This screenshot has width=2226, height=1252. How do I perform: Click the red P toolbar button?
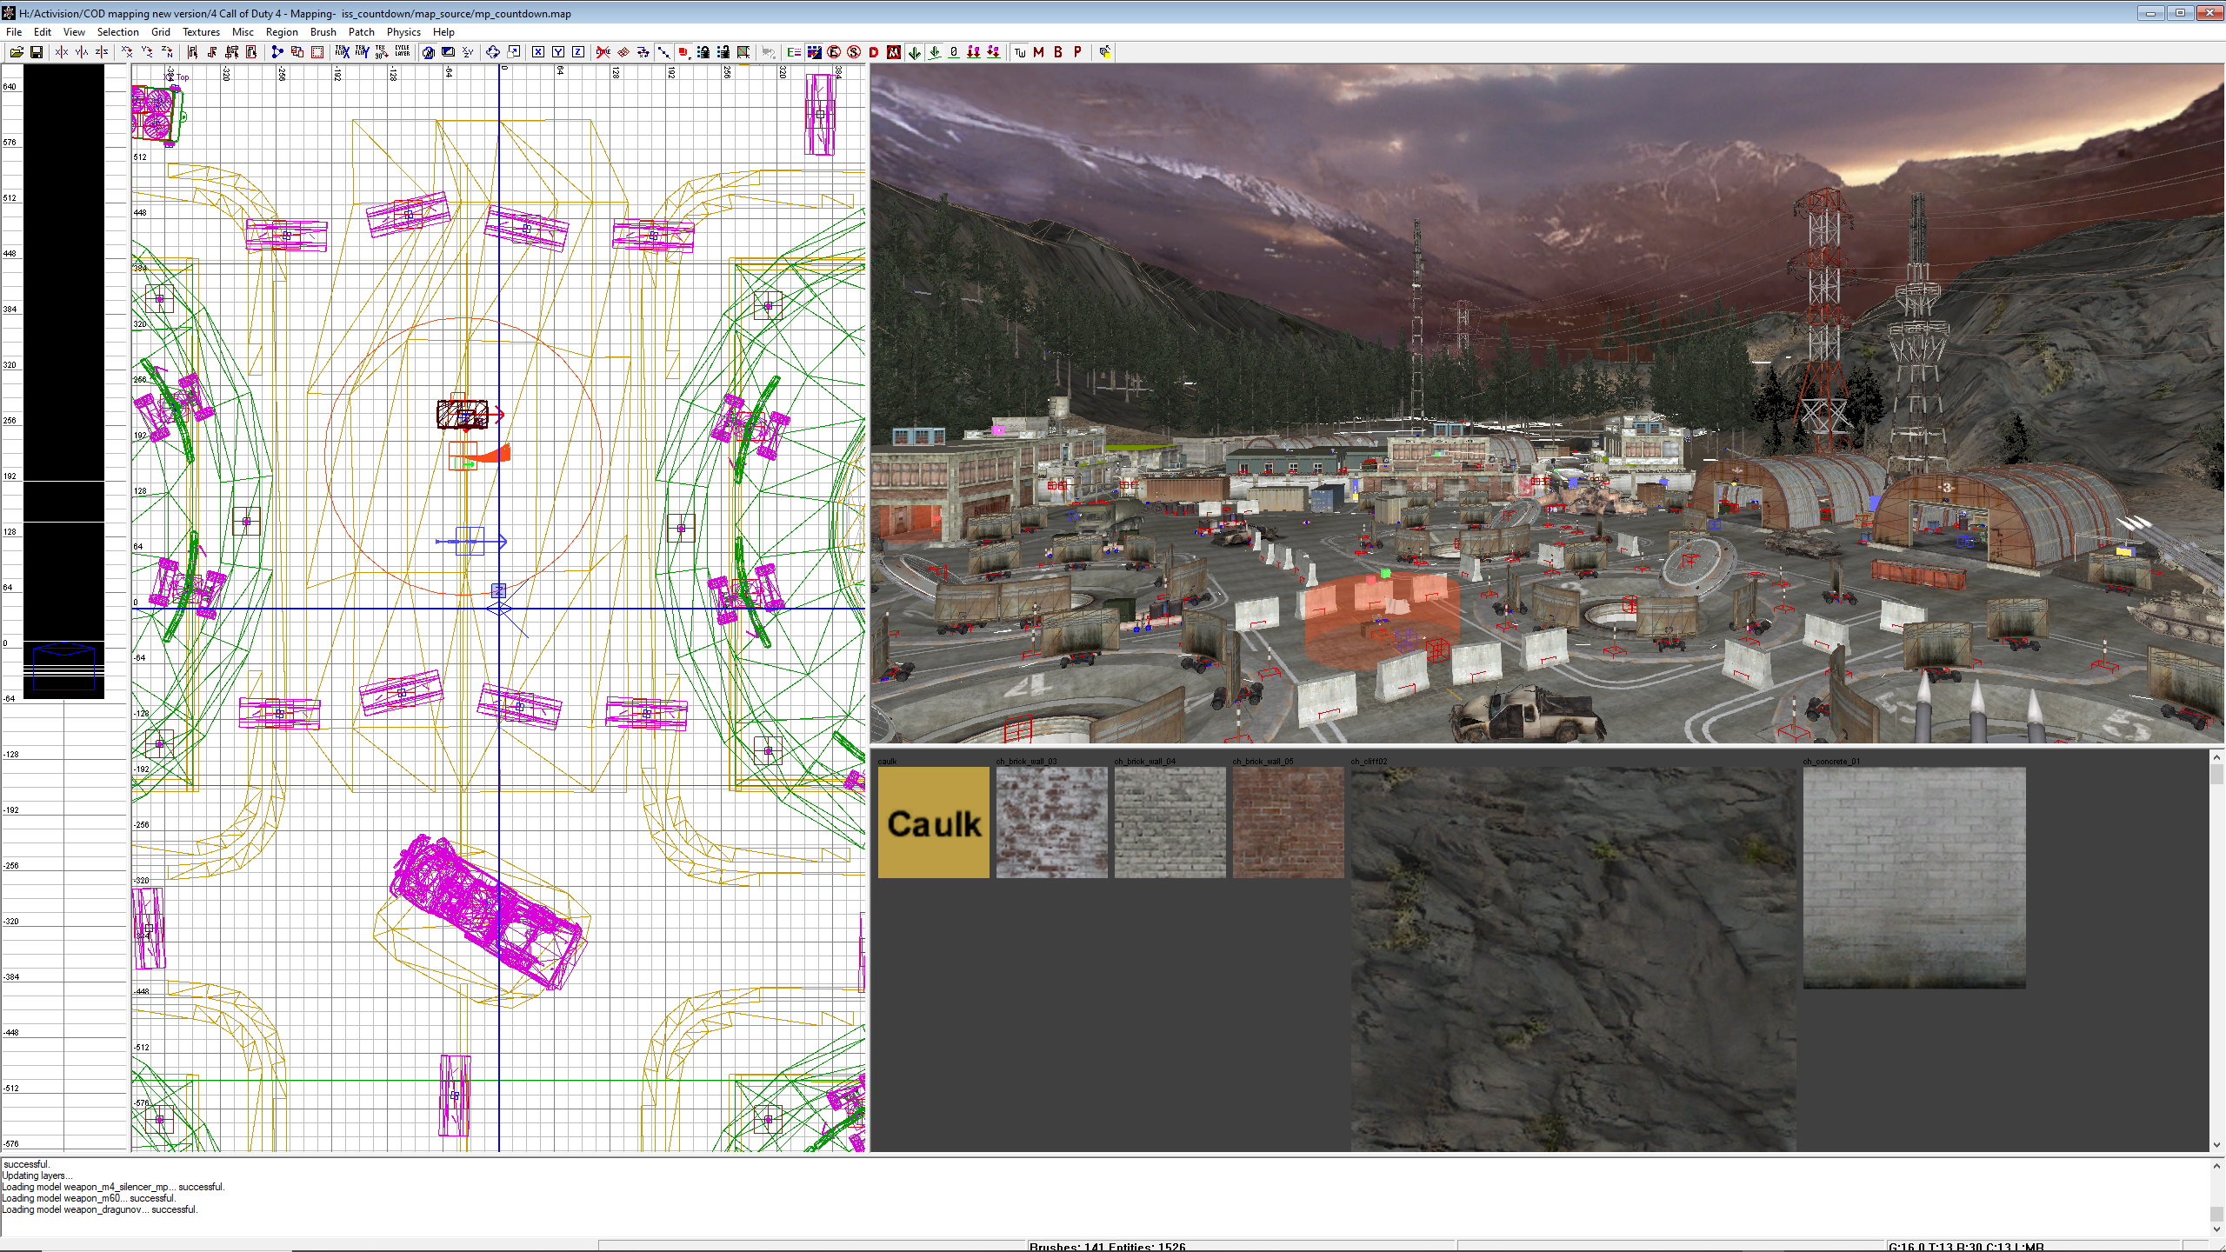(x=1077, y=52)
